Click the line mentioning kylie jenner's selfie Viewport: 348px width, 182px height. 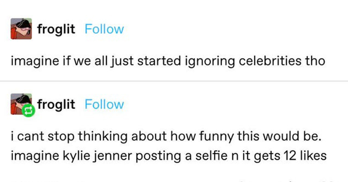[x=169, y=156]
